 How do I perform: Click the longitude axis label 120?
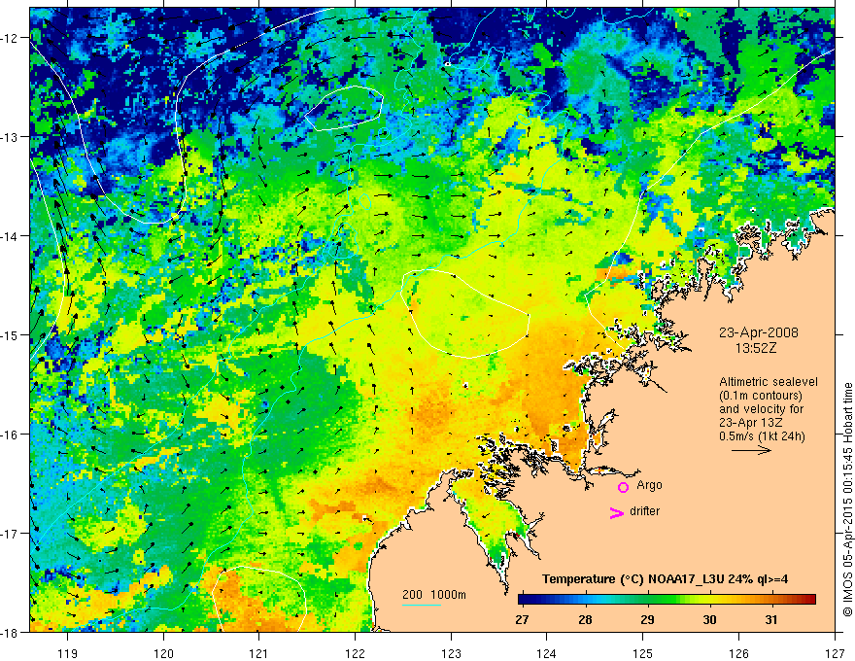(x=163, y=653)
